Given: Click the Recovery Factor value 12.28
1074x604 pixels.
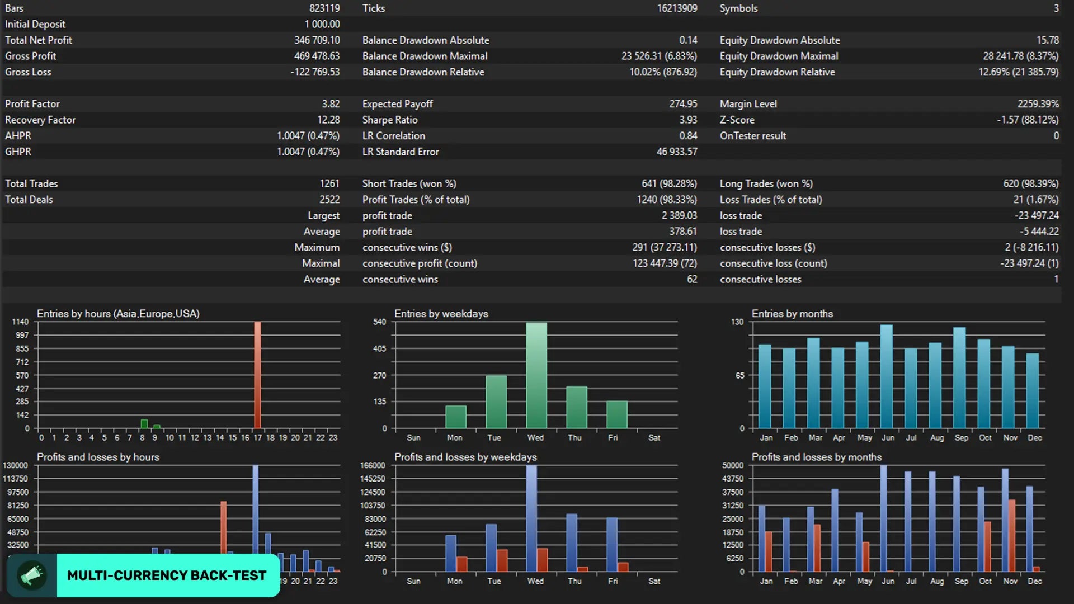Looking at the screenshot, I should coord(328,120).
